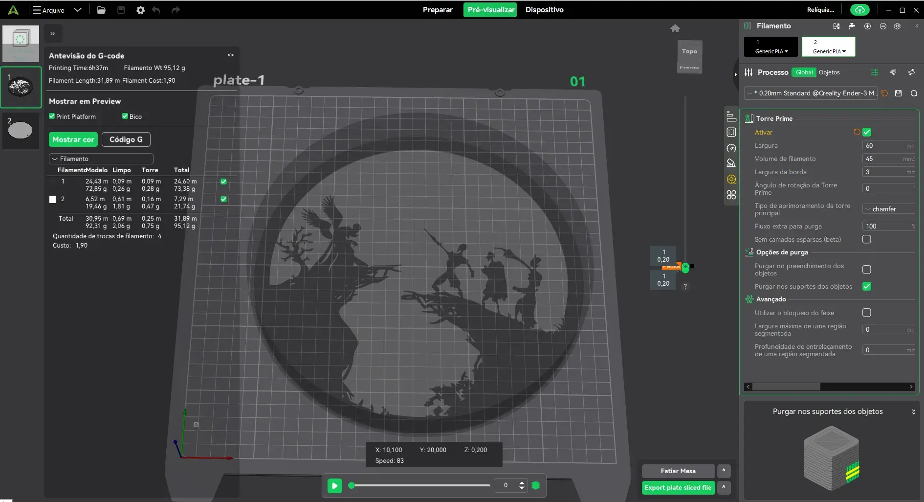Open the chamfer tower type dropdown
Screen dimensions: 924x502
(x=889, y=209)
